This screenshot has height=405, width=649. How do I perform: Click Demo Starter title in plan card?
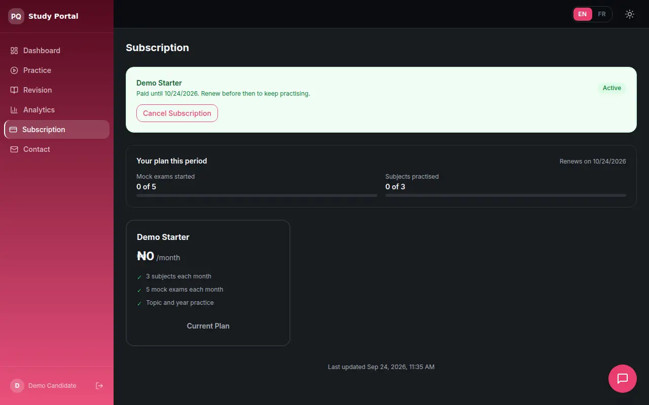[163, 237]
